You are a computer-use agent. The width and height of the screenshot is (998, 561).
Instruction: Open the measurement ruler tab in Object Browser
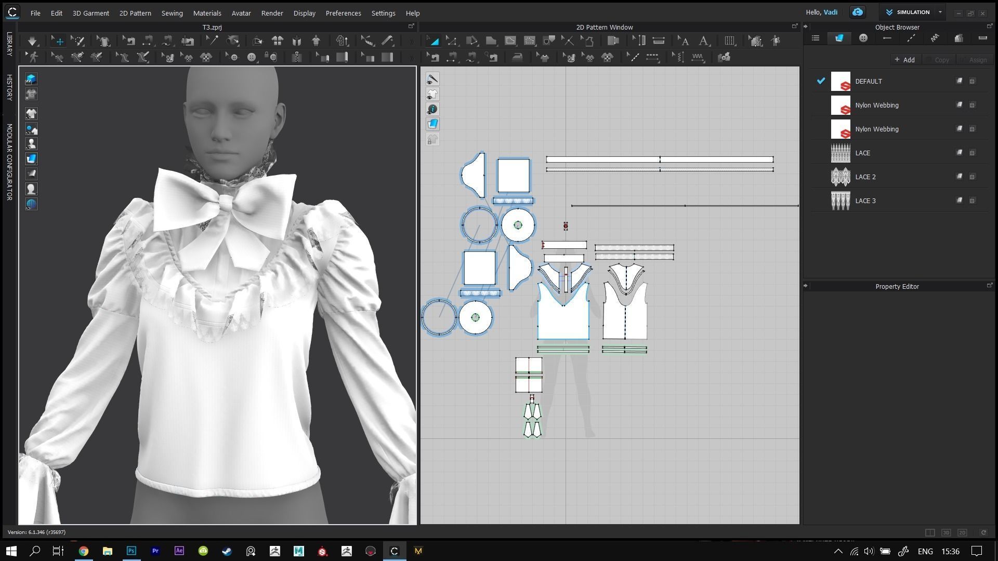[x=982, y=38]
